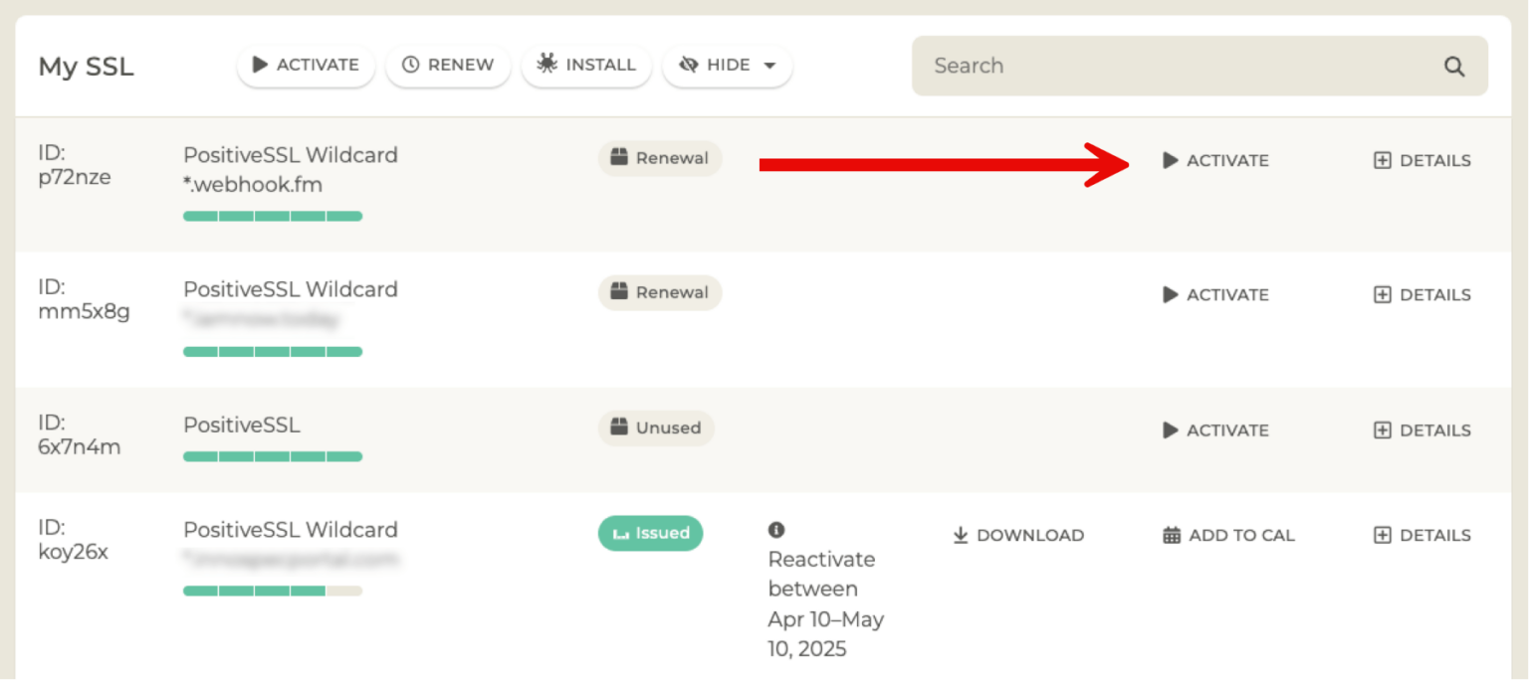This screenshot has height=680, width=1529.
Task: Expand DETAILS for certificate p72nze
Action: 1420,160
